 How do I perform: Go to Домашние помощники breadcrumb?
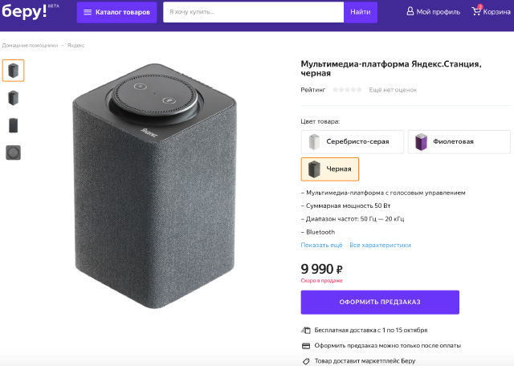29,45
